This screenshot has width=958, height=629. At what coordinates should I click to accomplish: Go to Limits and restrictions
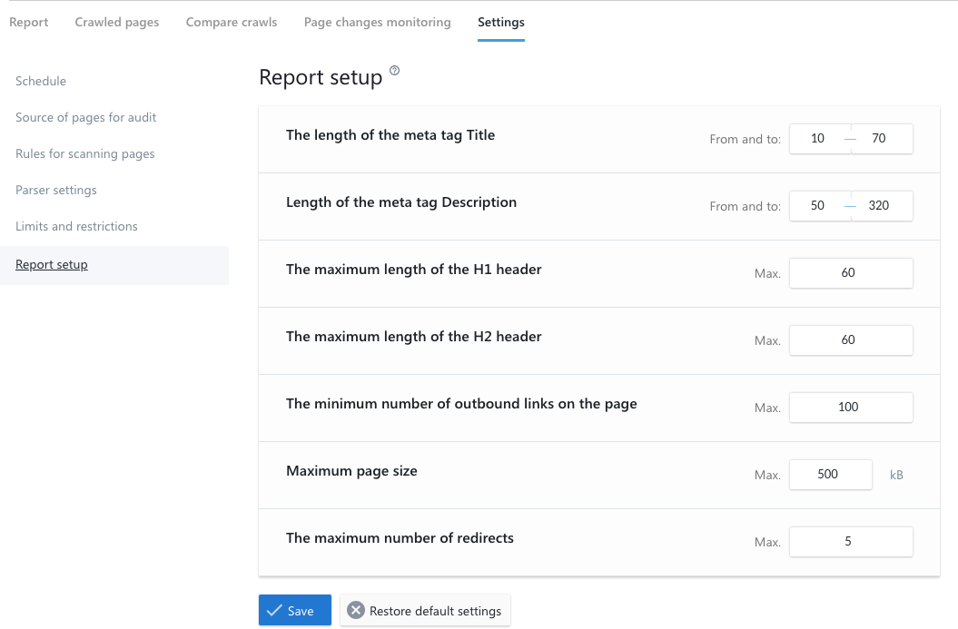[76, 226]
